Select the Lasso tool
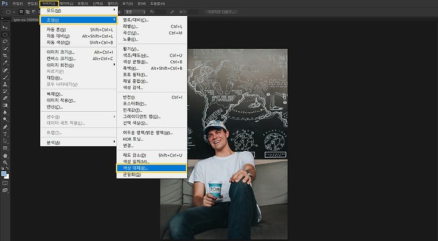 (x=5, y=42)
